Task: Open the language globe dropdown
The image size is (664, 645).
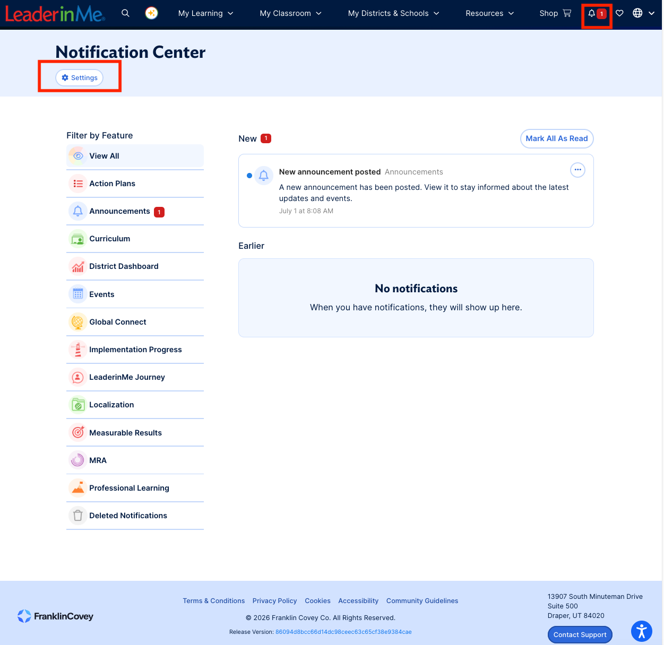Action: (x=643, y=13)
